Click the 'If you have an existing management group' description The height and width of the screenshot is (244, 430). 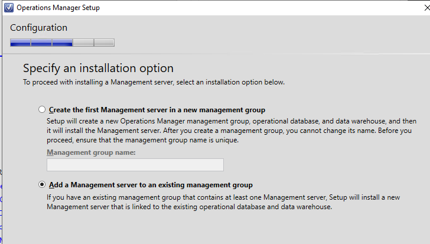(223, 202)
